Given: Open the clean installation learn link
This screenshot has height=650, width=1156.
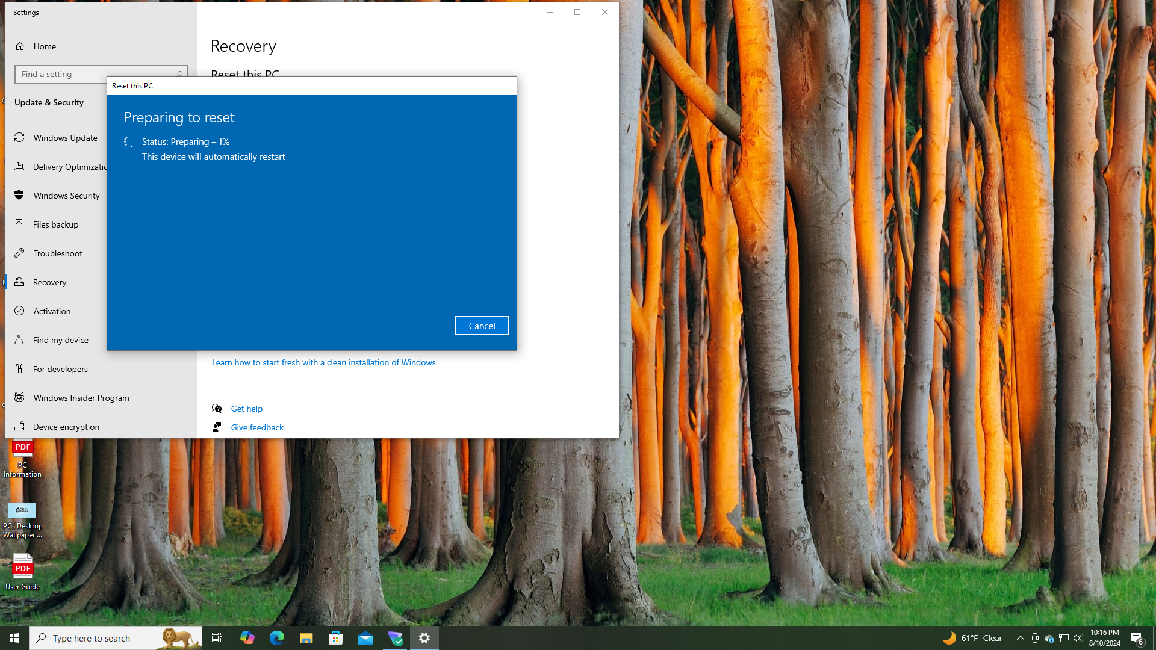Looking at the screenshot, I should (x=323, y=362).
